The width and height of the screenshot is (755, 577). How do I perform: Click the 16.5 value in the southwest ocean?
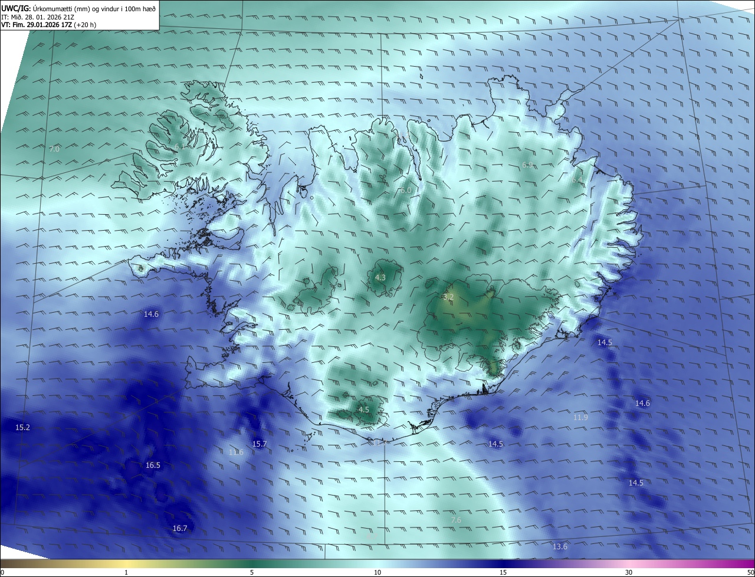(153, 465)
